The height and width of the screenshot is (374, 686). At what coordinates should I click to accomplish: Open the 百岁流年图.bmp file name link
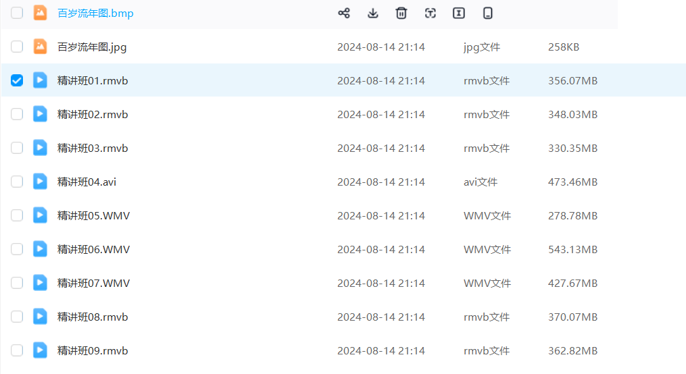95,13
